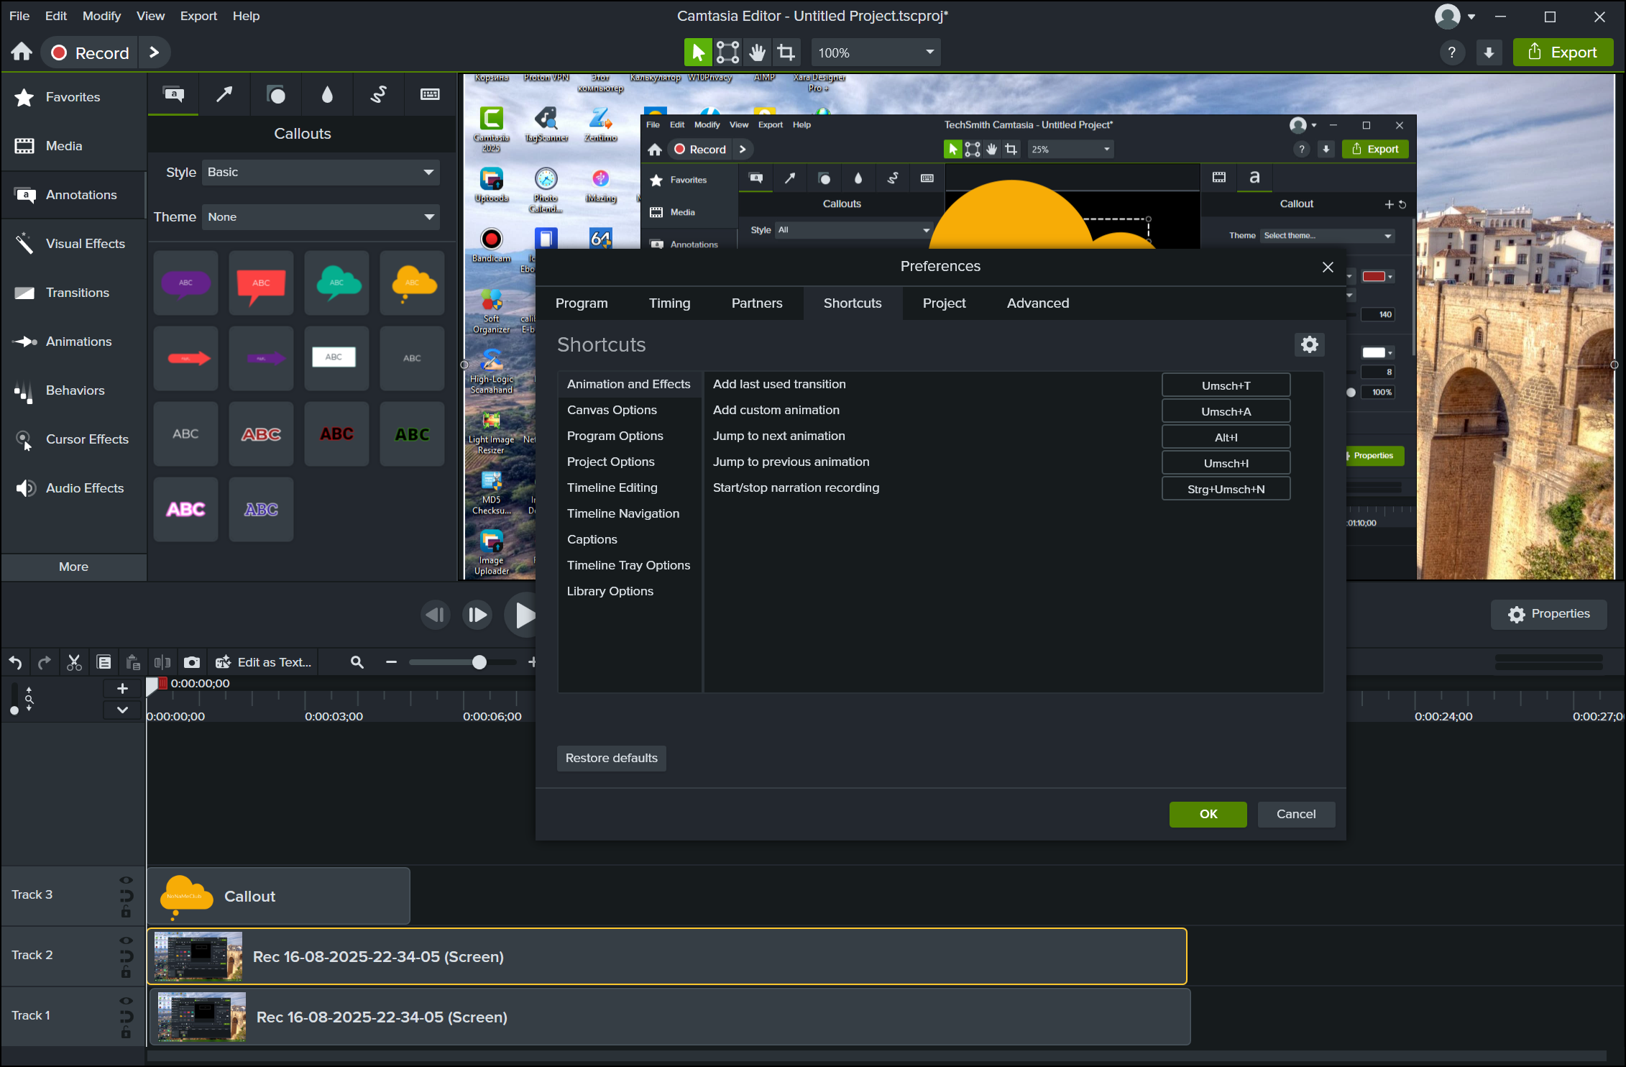This screenshot has width=1626, height=1067.
Task: Expand the Style Basic dropdown
Action: pyautogui.click(x=321, y=173)
